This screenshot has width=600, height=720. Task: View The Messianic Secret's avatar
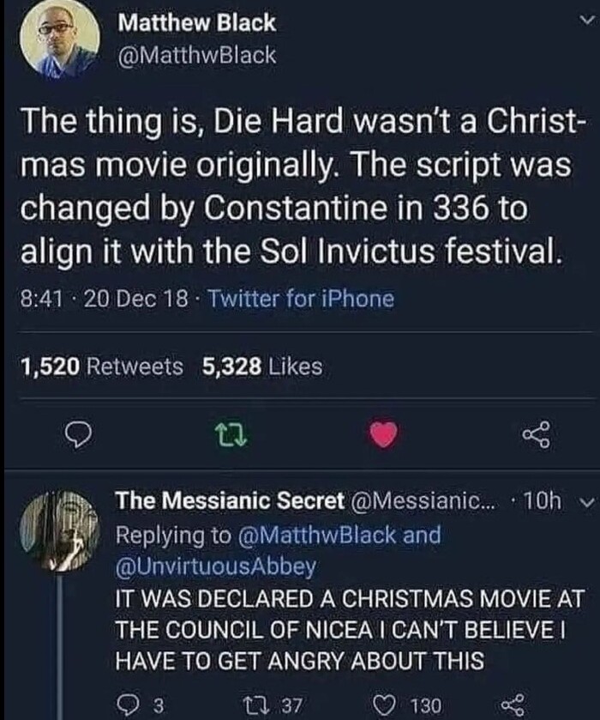(59, 529)
